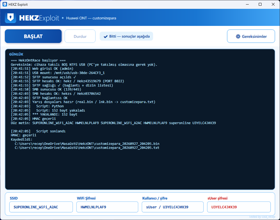The image size is (280, 220).
Task: Click the 'SFTP sağlığı' log line
Action: pyautogui.click(x=62, y=85)
